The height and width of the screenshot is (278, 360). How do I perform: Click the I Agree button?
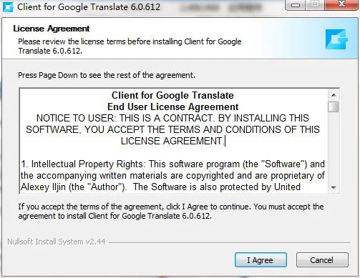[x=261, y=260]
